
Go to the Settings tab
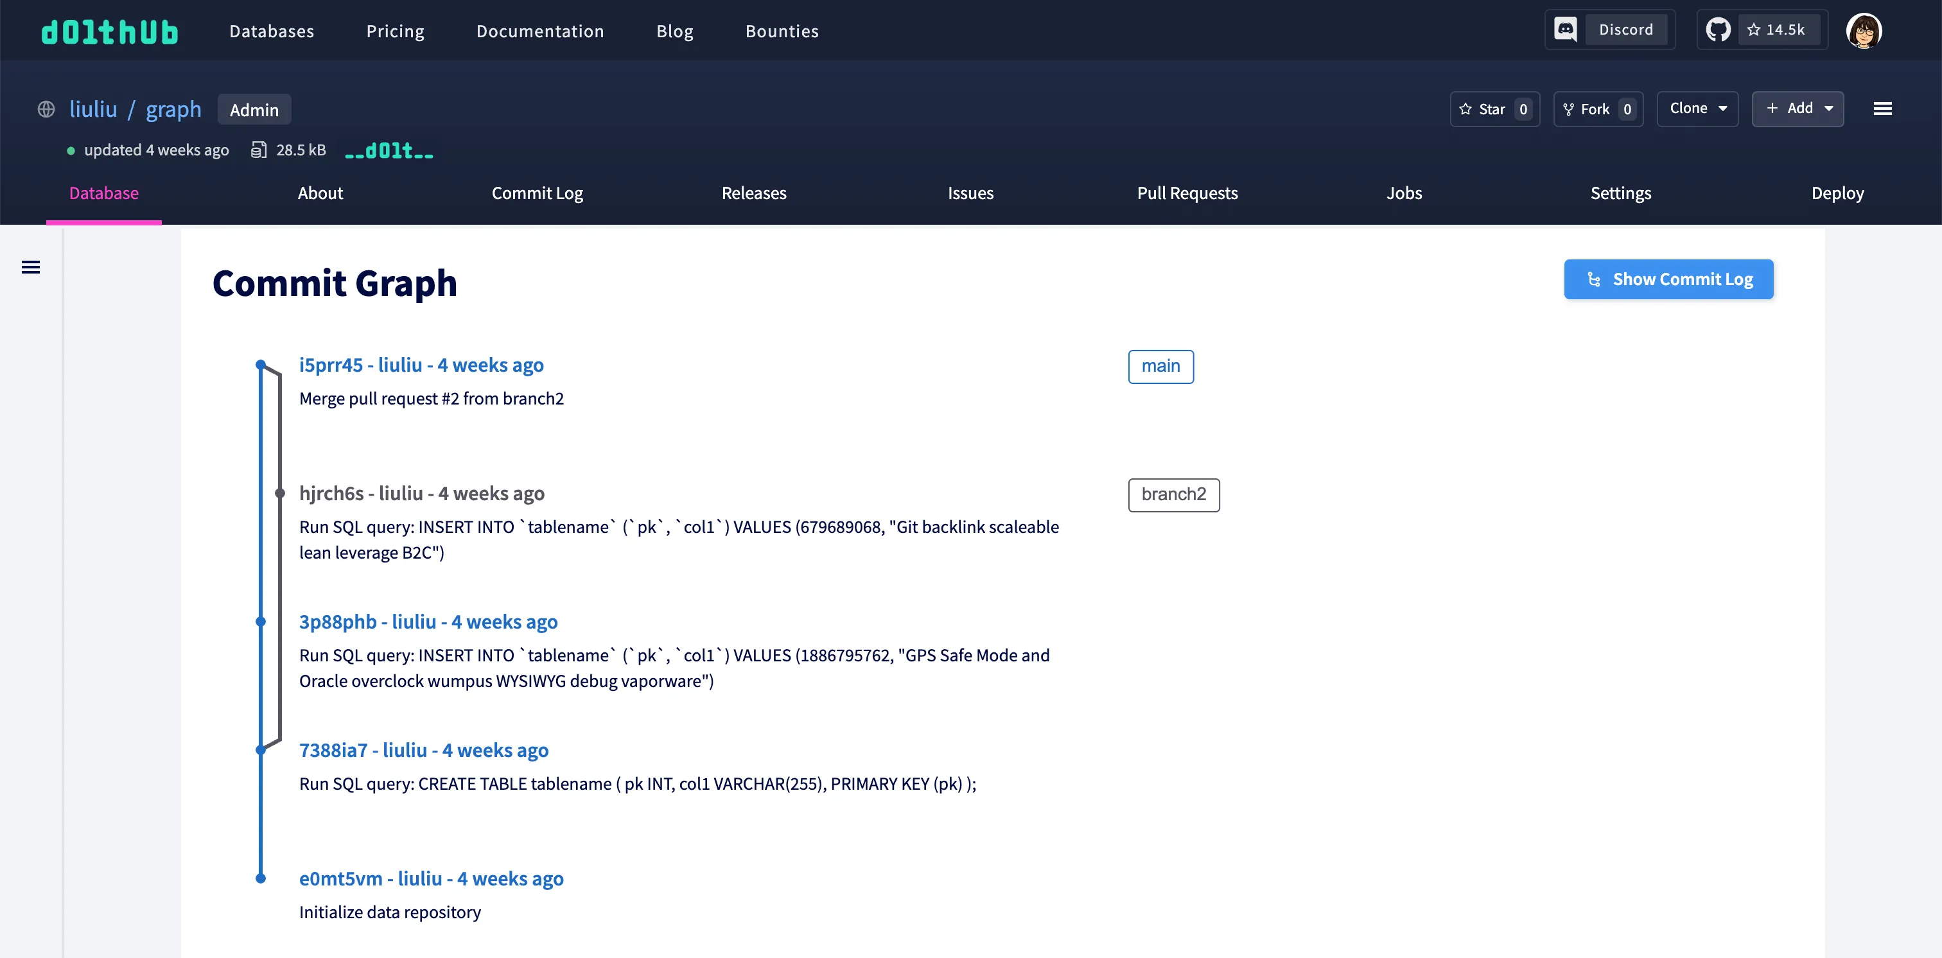click(1620, 193)
